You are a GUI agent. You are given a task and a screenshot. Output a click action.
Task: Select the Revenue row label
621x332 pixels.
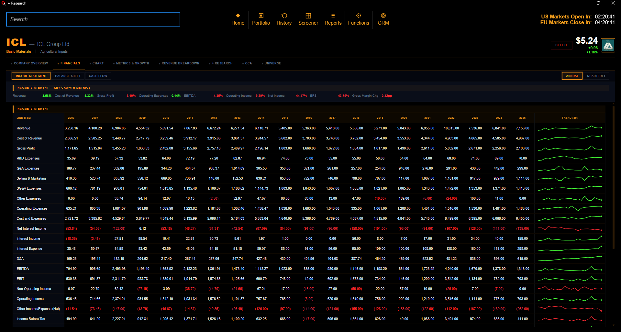click(23, 128)
